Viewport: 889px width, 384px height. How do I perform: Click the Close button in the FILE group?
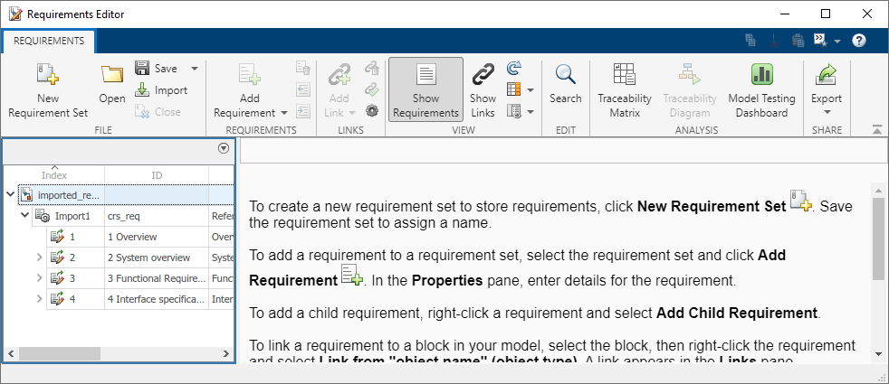pos(158,111)
